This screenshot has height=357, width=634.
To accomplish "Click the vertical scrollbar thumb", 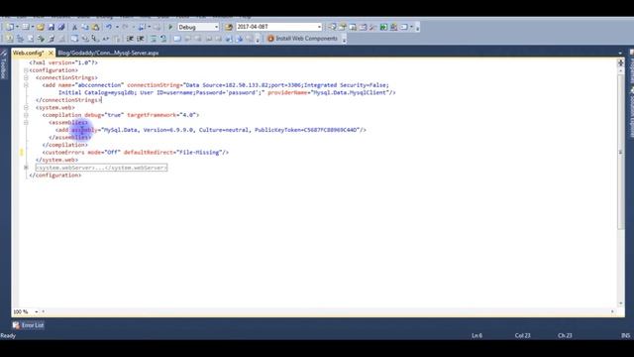I will point(621,152).
